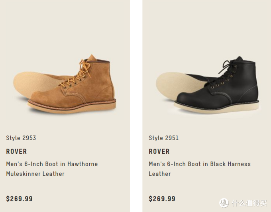Viewport: 271px width, 212px height.
Task: Open the ROVER title above Black Harness description
Action: (x=159, y=151)
